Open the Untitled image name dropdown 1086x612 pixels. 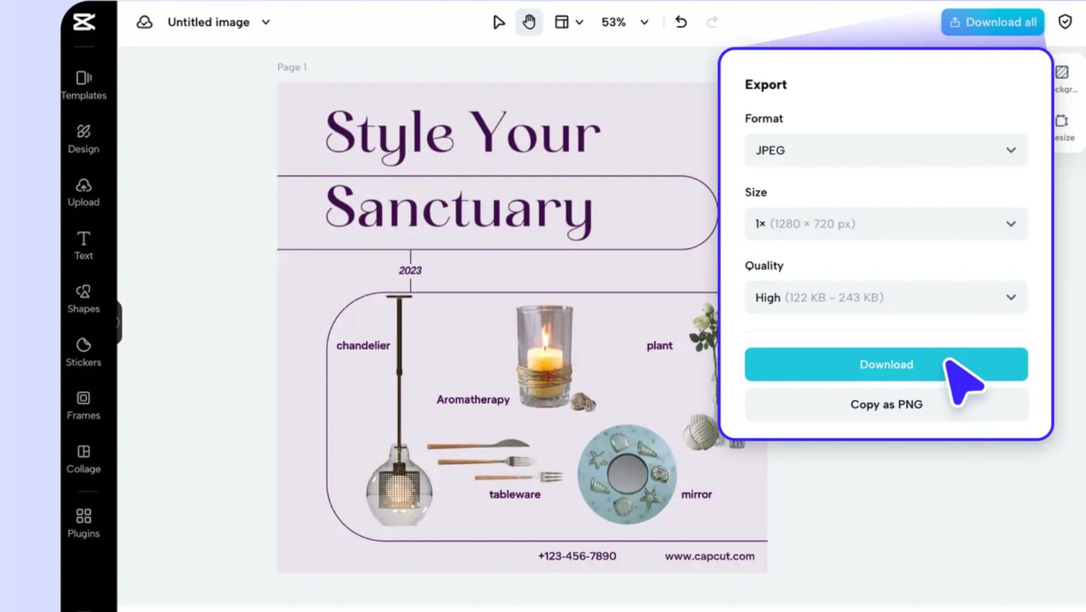click(x=266, y=22)
